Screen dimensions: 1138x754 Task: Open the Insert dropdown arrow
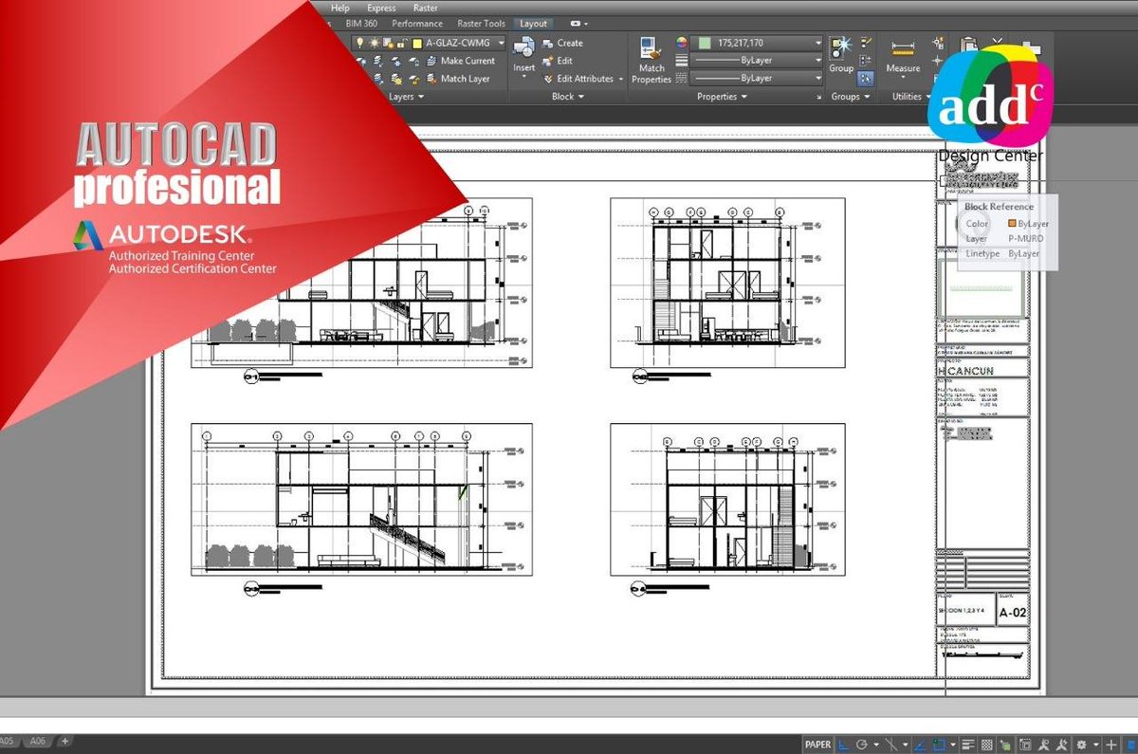523,76
